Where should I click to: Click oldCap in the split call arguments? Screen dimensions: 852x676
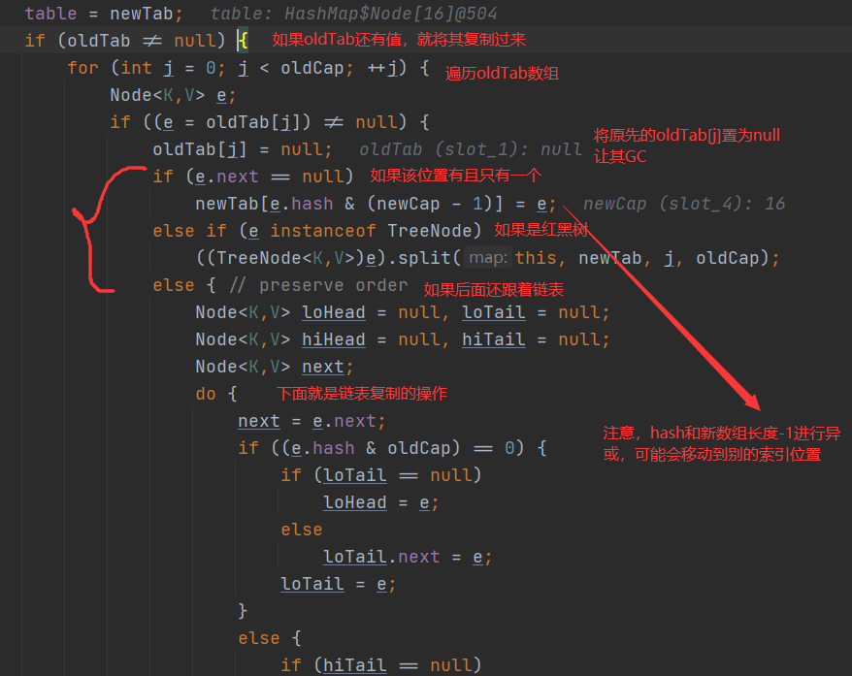(x=727, y=258)
